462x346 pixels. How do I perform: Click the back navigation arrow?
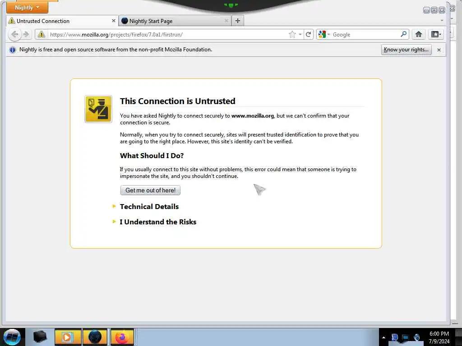(x=14, y=34)
